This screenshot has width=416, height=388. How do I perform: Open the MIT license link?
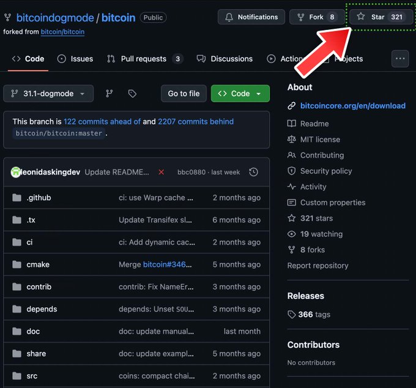pyautogui.click(x=320, y=140)
